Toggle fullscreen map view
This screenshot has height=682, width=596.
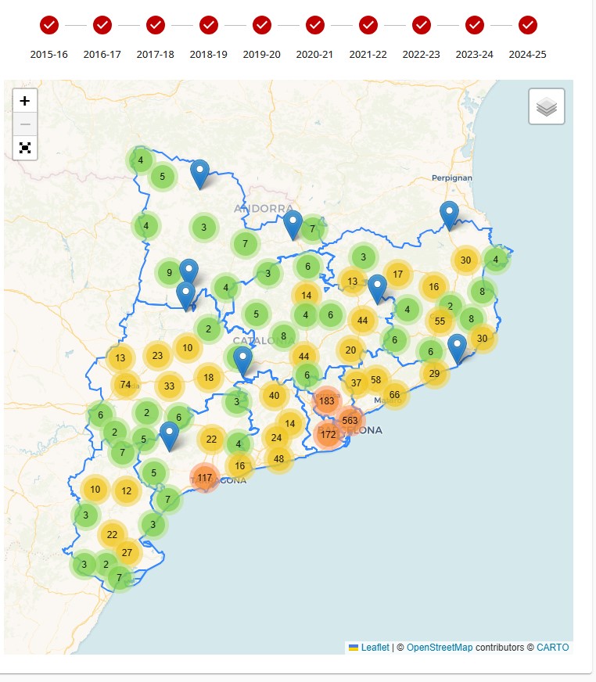pos(25,148)
